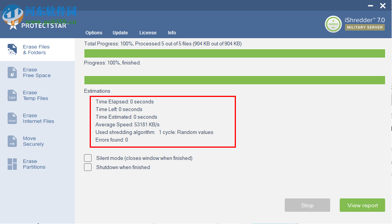Open the Erase Free Space section
This screenshot has width=392, height=224.
37,73
